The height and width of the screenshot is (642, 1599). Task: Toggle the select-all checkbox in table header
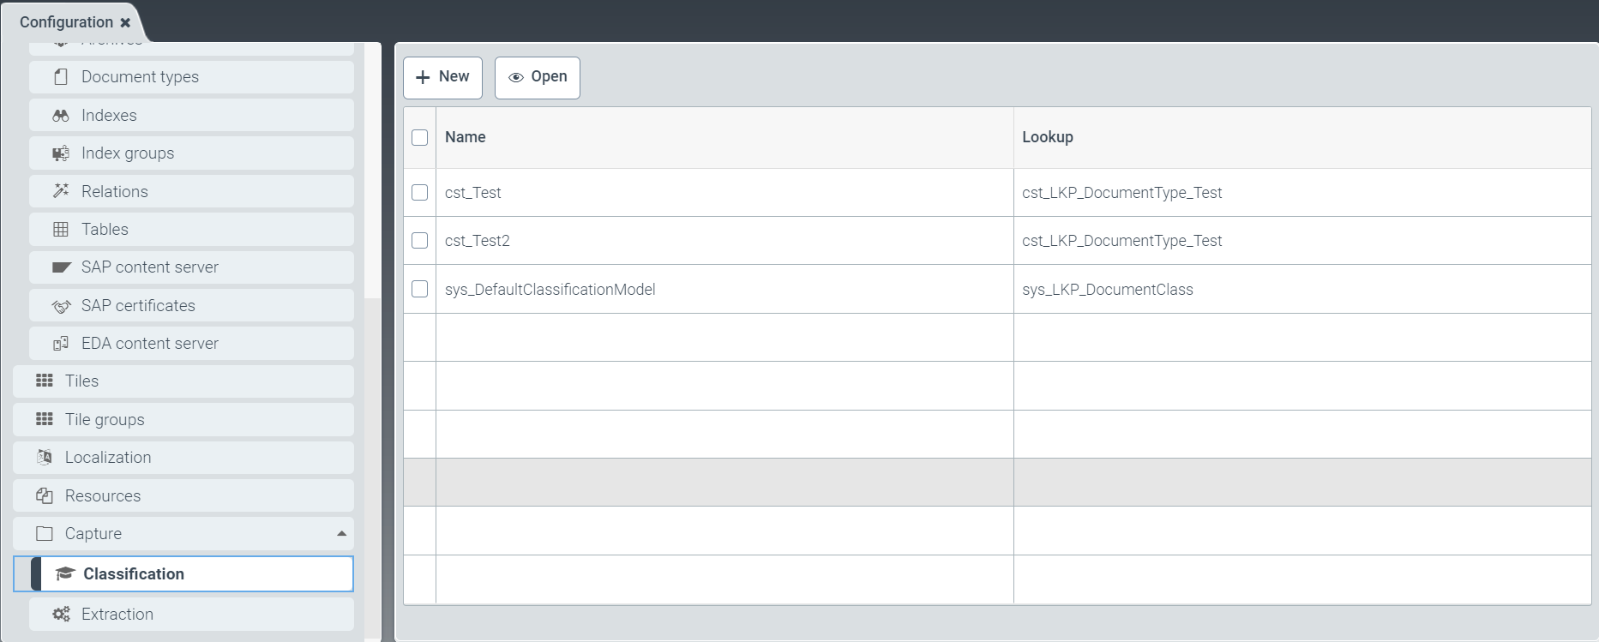419,137
